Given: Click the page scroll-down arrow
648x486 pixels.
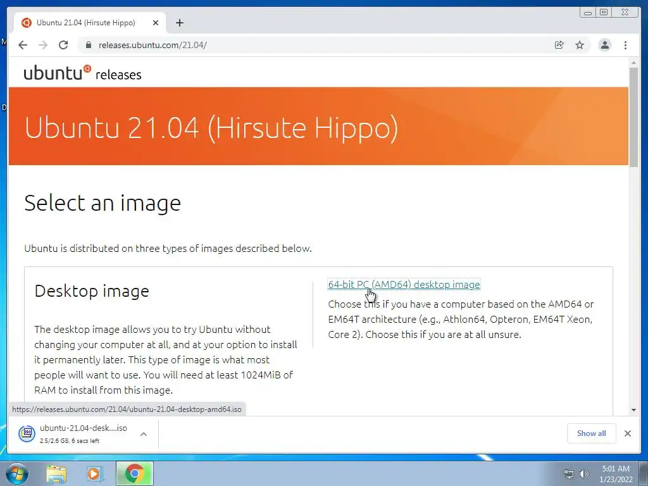Looking at the screenshot, I should (633, 410).
